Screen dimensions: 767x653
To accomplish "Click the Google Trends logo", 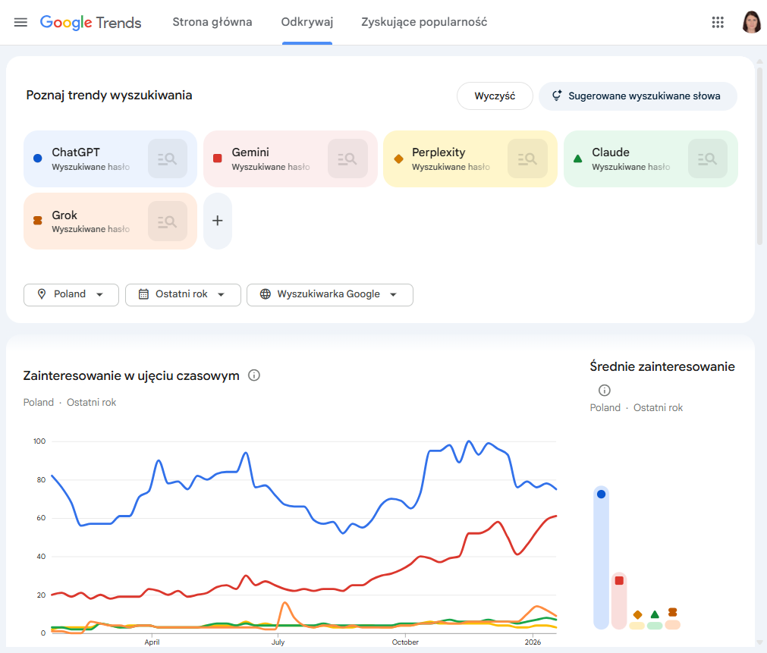I will click(x=90, y=22).
